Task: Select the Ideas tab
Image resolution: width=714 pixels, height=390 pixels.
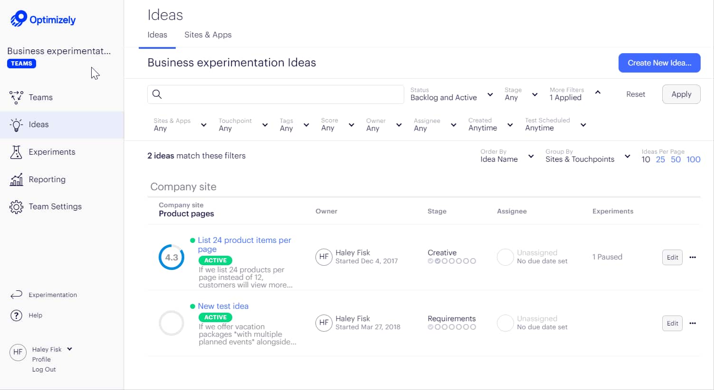Action: (x=157, y=35)
